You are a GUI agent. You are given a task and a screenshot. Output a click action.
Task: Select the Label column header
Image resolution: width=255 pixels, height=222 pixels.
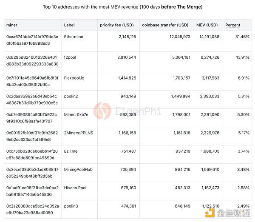[x=69, y=25]
